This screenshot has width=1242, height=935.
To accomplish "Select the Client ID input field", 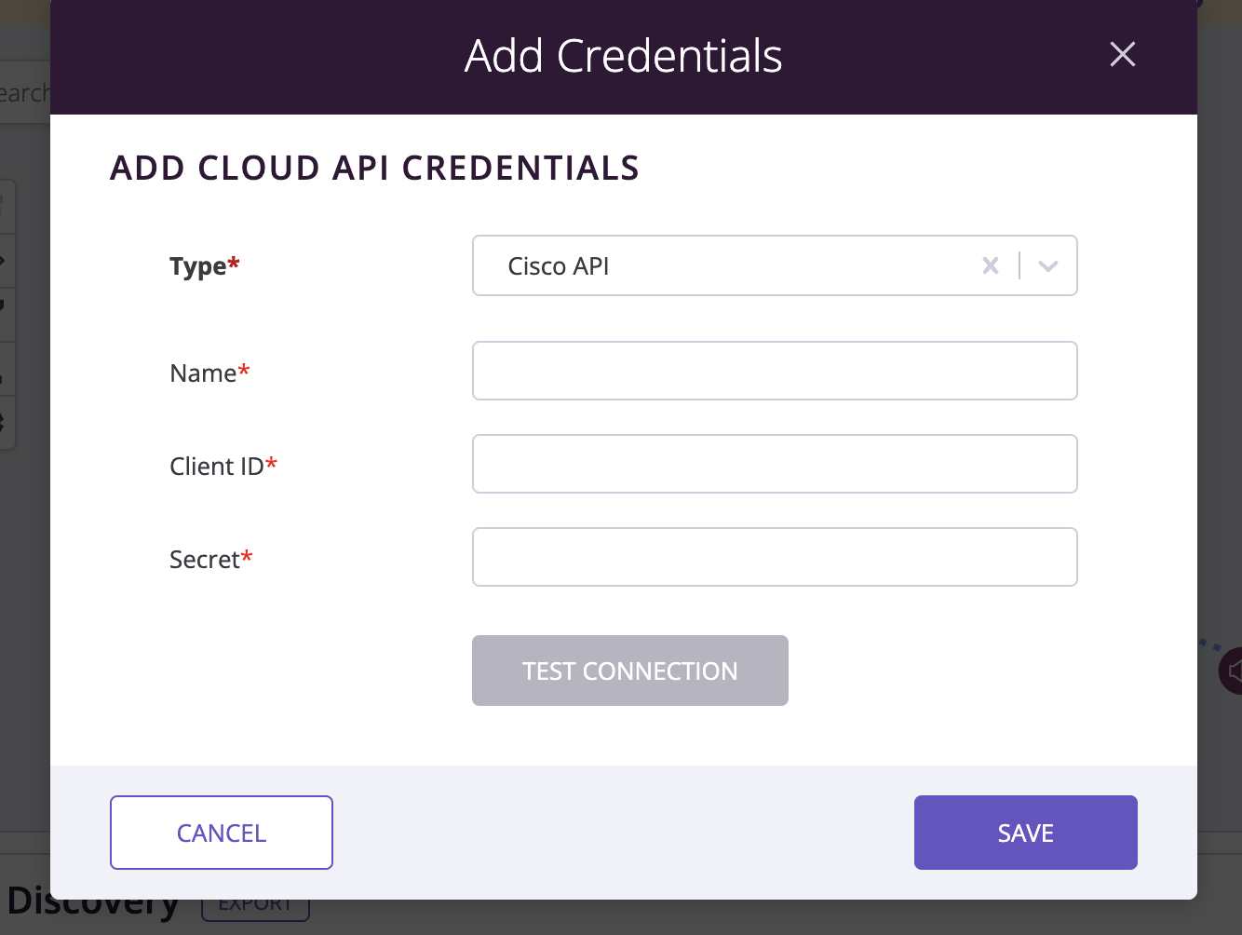I will coord(775,464).
